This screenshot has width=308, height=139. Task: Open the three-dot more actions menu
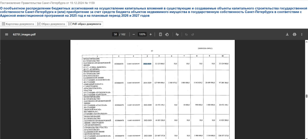(302, 34)
